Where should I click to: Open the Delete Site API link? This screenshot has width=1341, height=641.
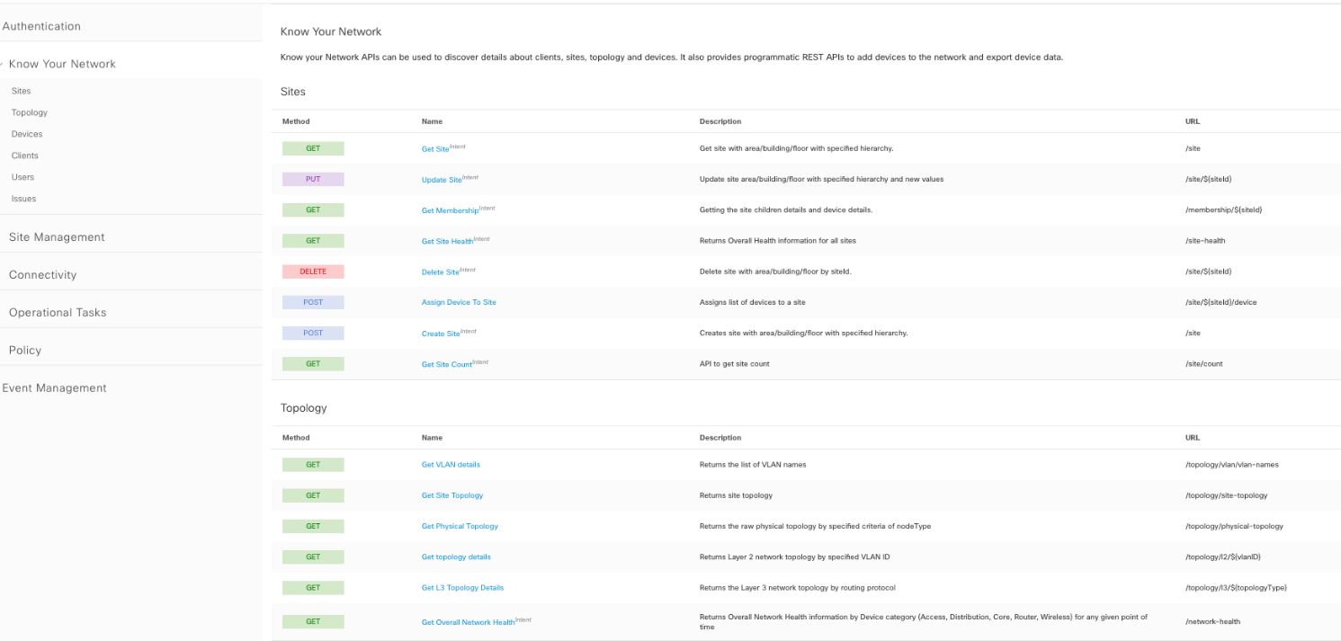(x=440, y=272)
